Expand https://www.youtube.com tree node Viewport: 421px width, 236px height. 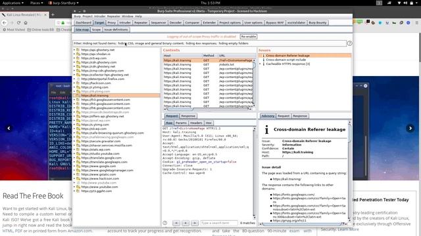[74, 187]
